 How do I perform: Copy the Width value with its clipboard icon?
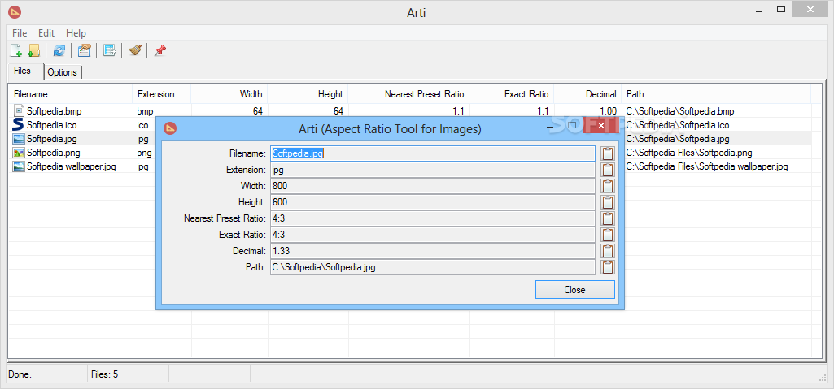[x=608, y=186]
